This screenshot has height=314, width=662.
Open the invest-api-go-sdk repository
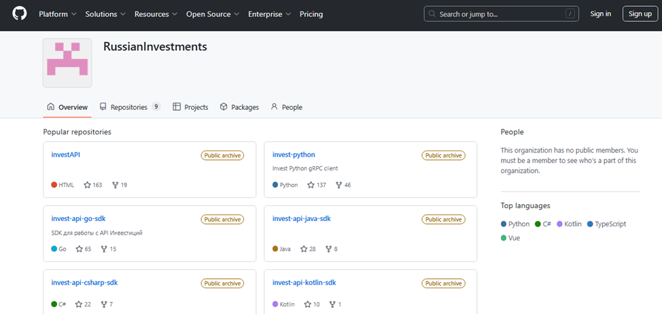tap(79, 219)
